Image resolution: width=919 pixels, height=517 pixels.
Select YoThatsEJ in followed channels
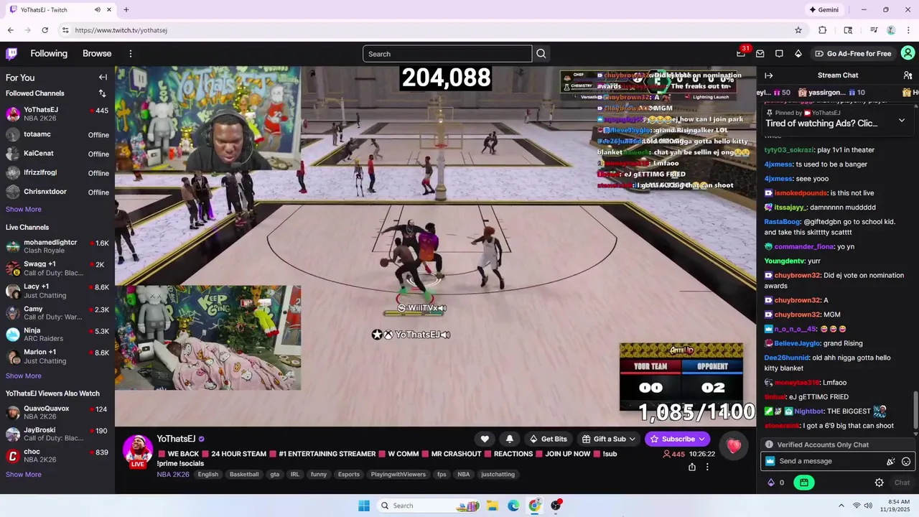(x=57, y=114)
